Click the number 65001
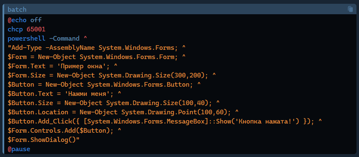Viewport: 359px width, 157px height. pos(36,29)
